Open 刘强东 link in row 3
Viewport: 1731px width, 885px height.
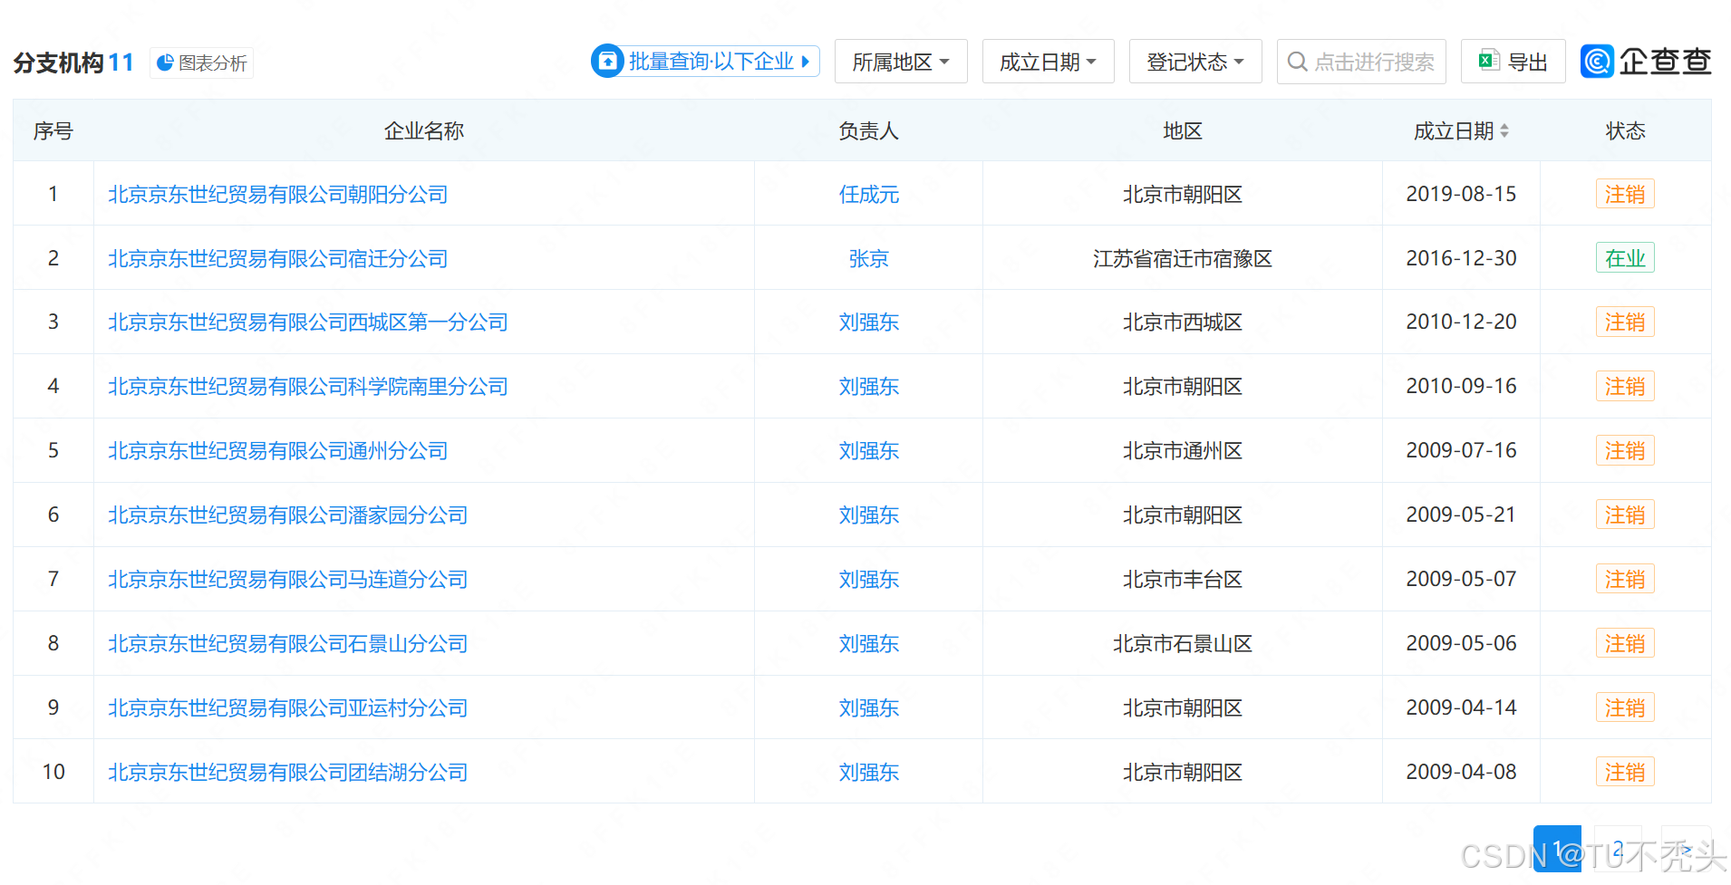[868, 322]
